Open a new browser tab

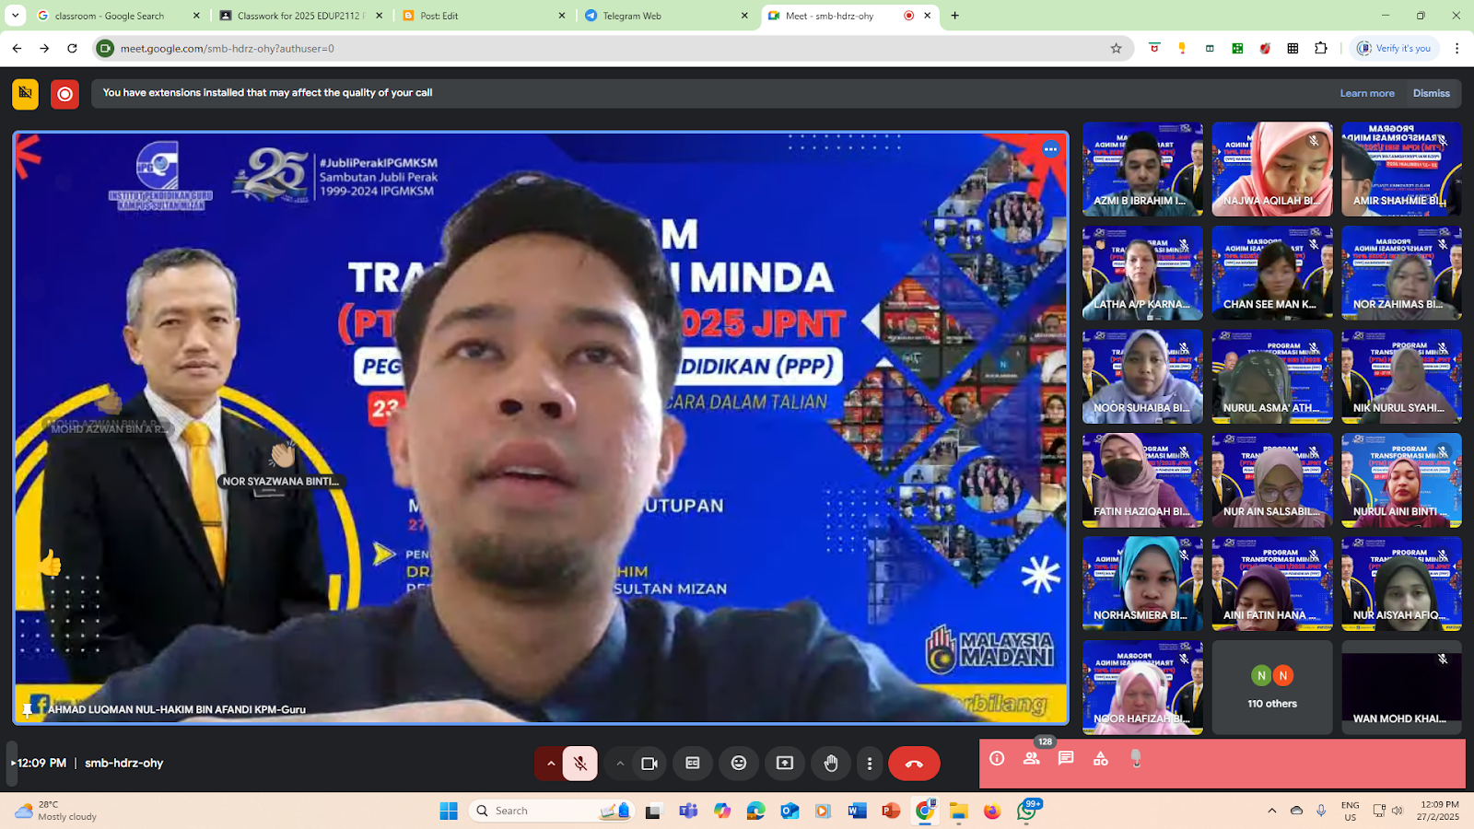(x=955, y=16)
